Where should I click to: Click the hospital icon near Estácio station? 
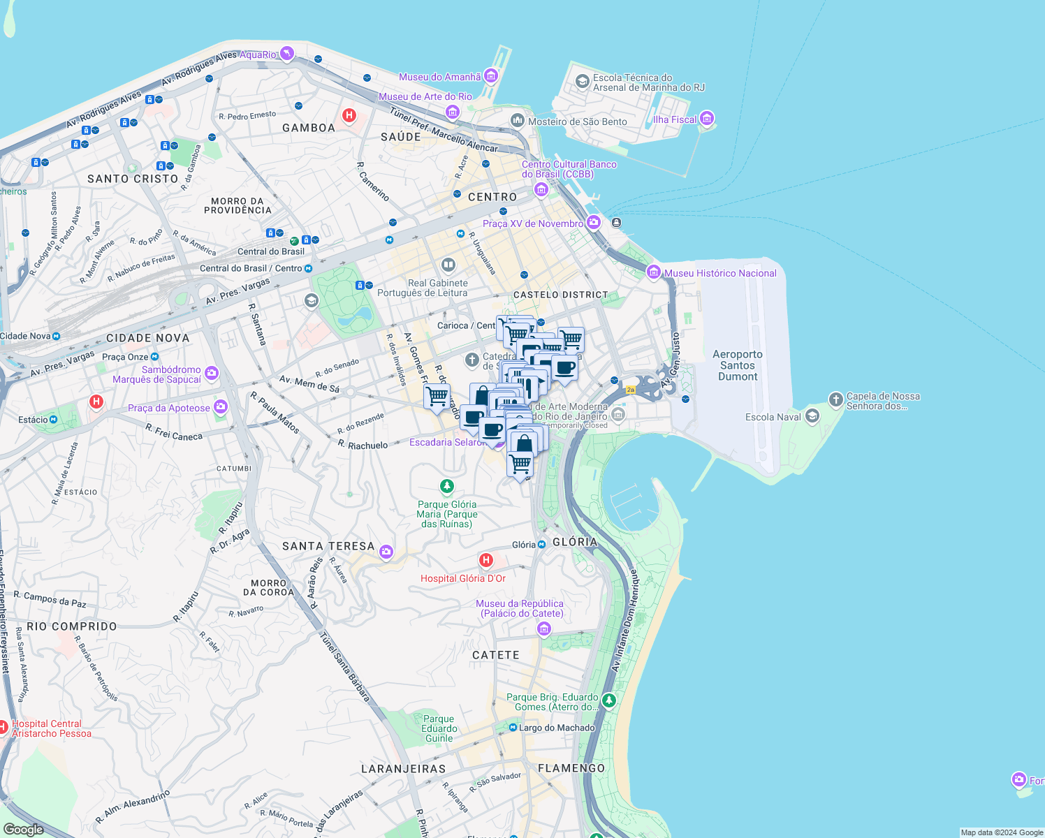pos(96,402)
